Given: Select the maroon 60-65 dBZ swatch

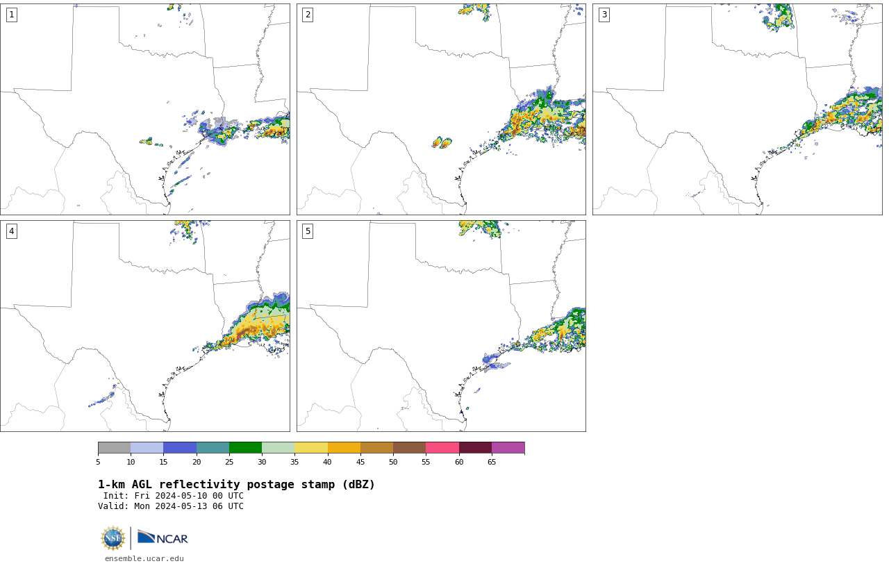Looking at the screenshot, I should pyautogui.click(x=475, y=448).
